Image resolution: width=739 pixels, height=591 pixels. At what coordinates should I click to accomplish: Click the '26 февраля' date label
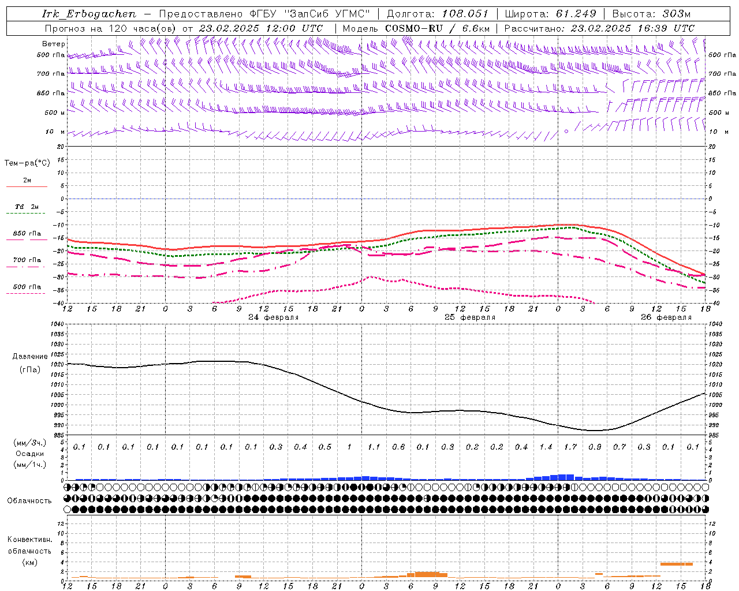coord(666,317)
